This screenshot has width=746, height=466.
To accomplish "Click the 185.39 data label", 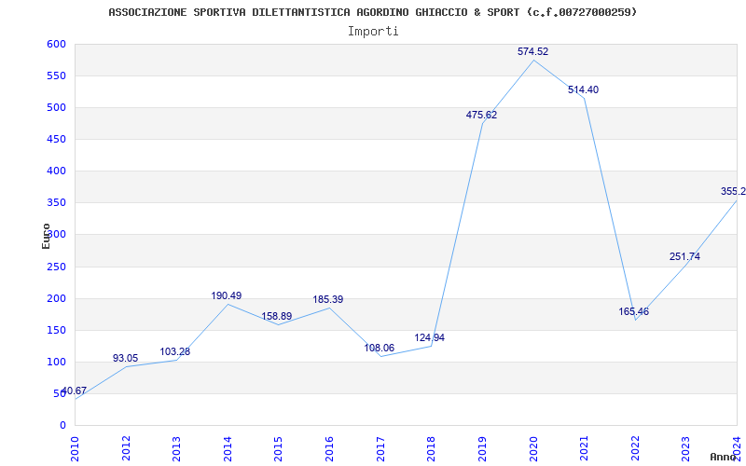I will click(x=328, y=299).
